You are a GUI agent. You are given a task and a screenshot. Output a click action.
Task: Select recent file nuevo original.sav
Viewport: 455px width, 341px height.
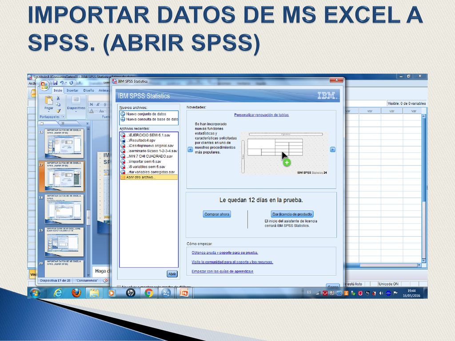point(149,146)
